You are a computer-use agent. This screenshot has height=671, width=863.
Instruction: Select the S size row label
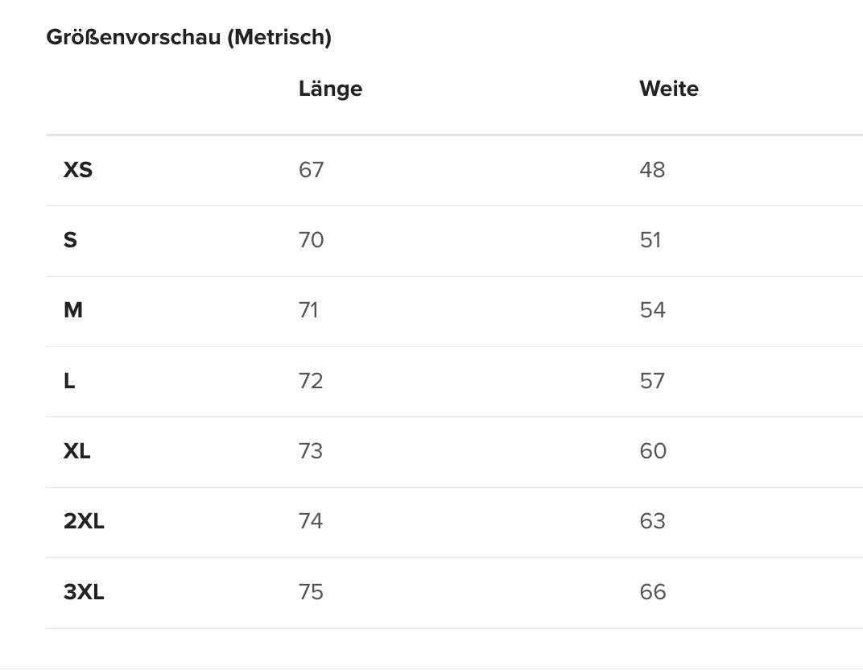[x=70, y=240]
